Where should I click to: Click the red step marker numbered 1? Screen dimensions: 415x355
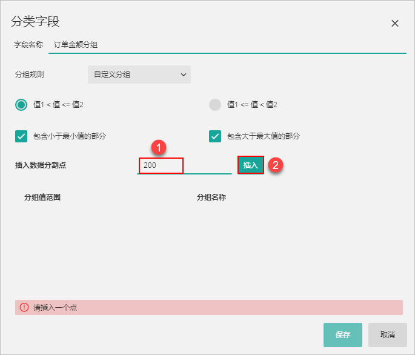tap(158, 147)
